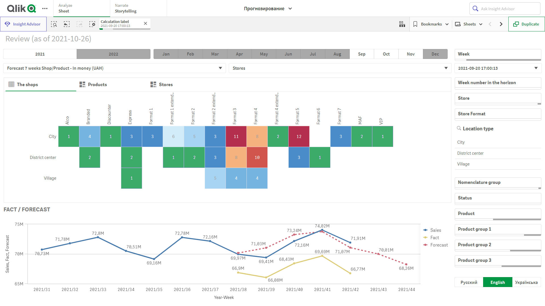Open the Smart Search selection tool
This screenshot has height=306, width=545.
tap(54, 24)
